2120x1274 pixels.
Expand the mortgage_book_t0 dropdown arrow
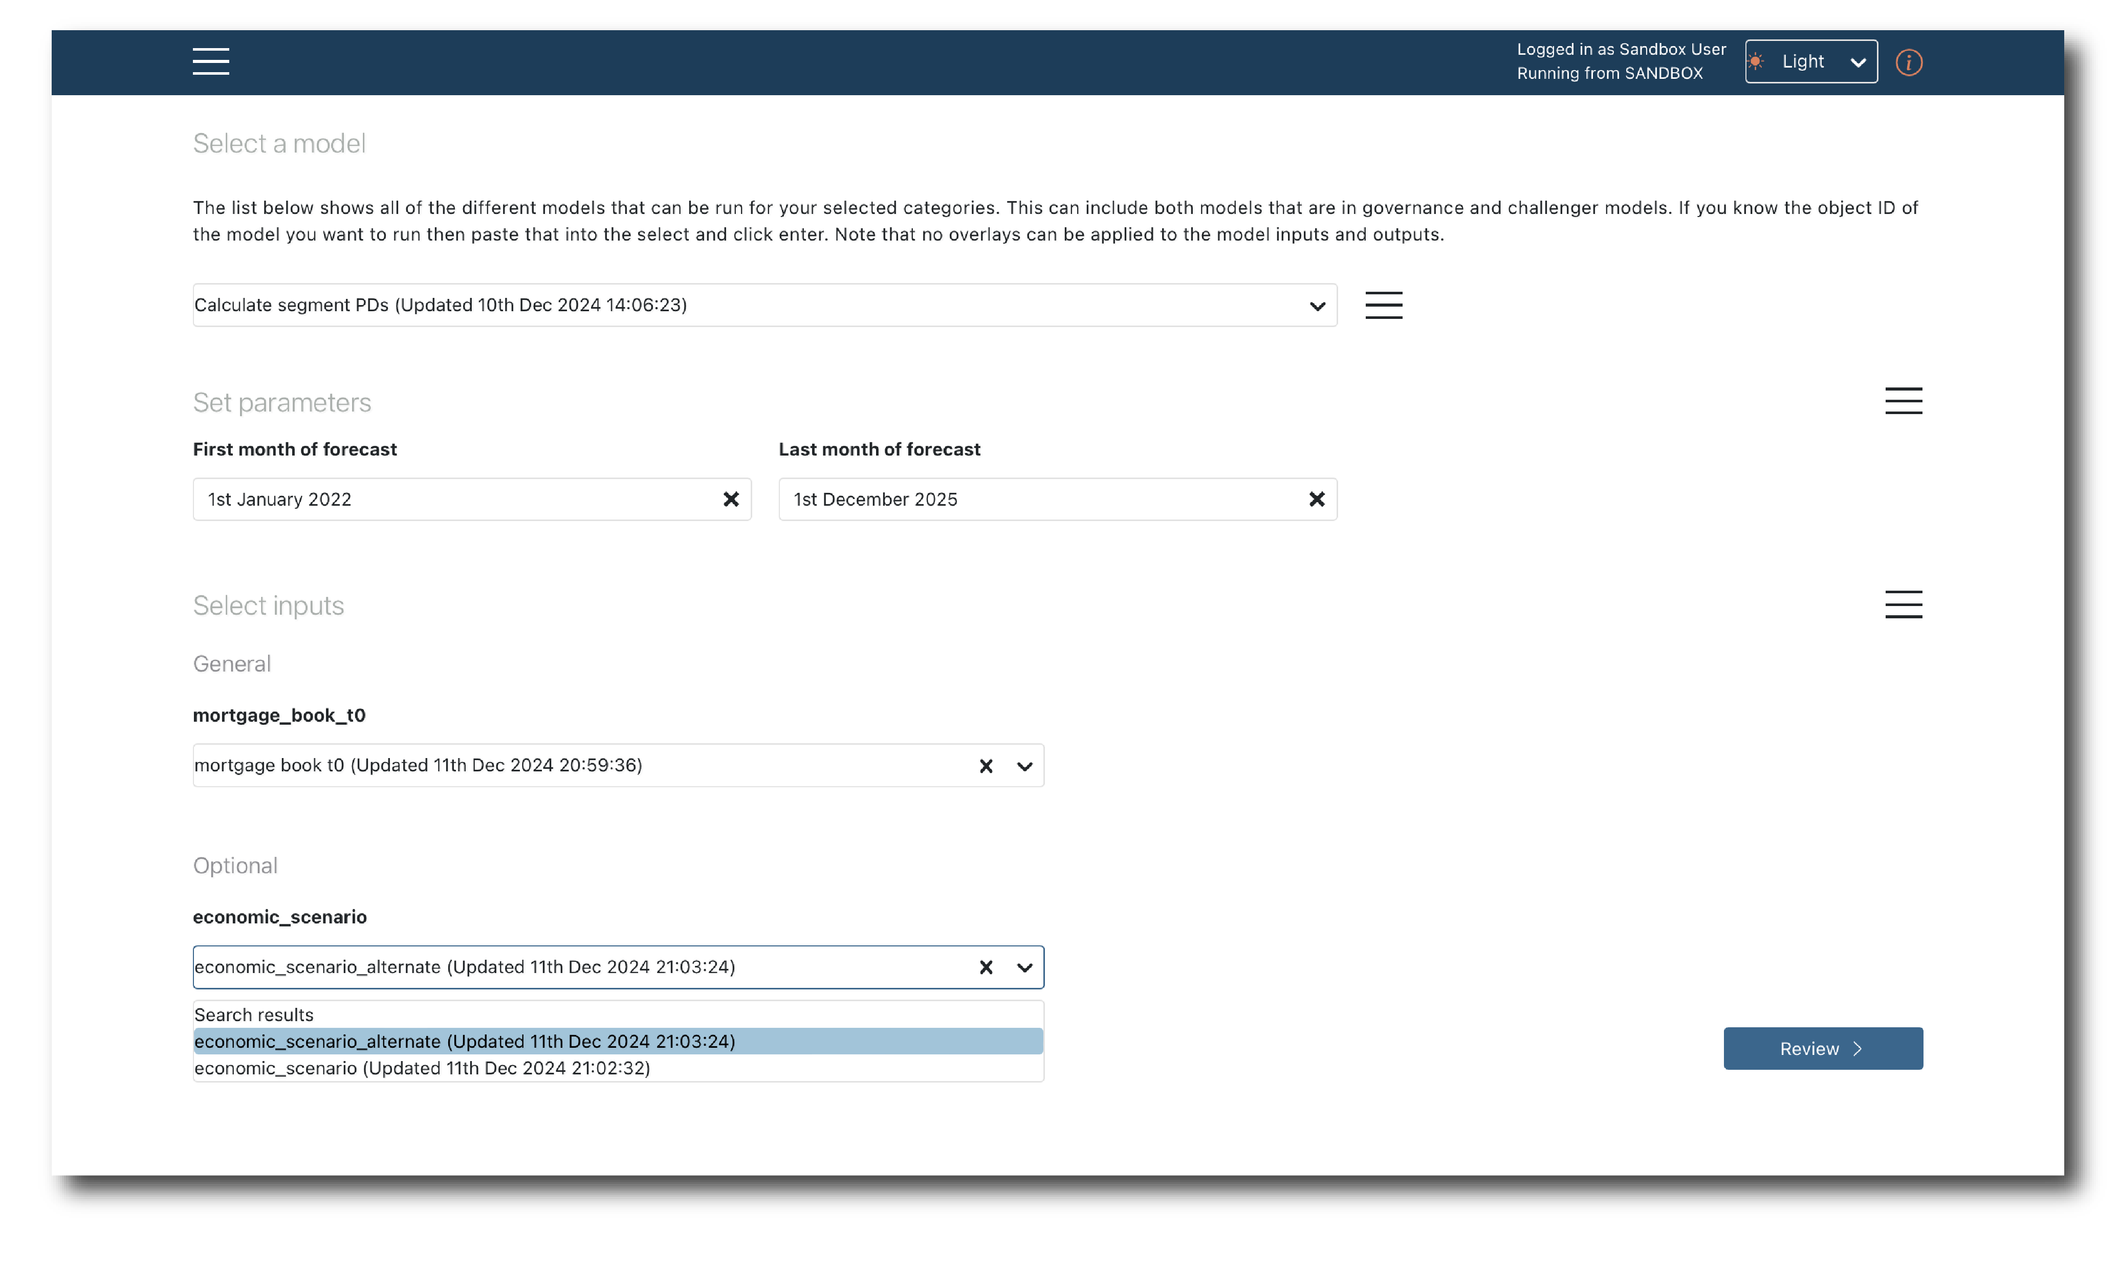coord(1024,766)
